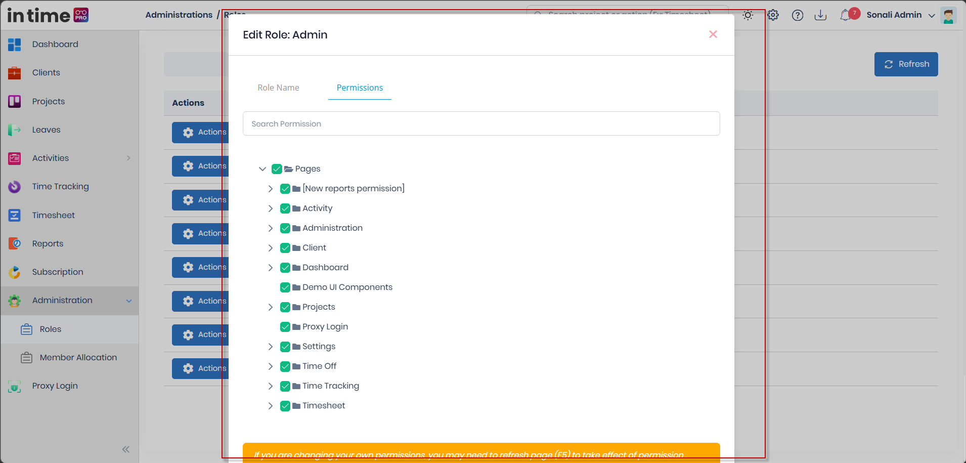Click the Search Permission input field
Screen dimensions: 966x463
pos(481,123)
